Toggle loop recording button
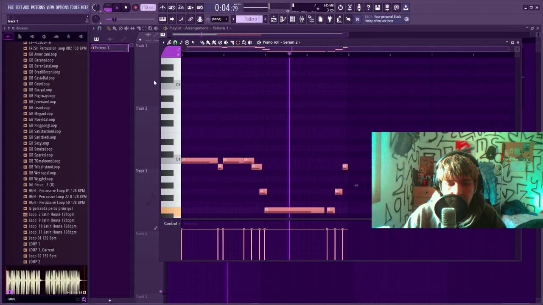The width and height of the screenshot is (543, 305). point(200,7)
